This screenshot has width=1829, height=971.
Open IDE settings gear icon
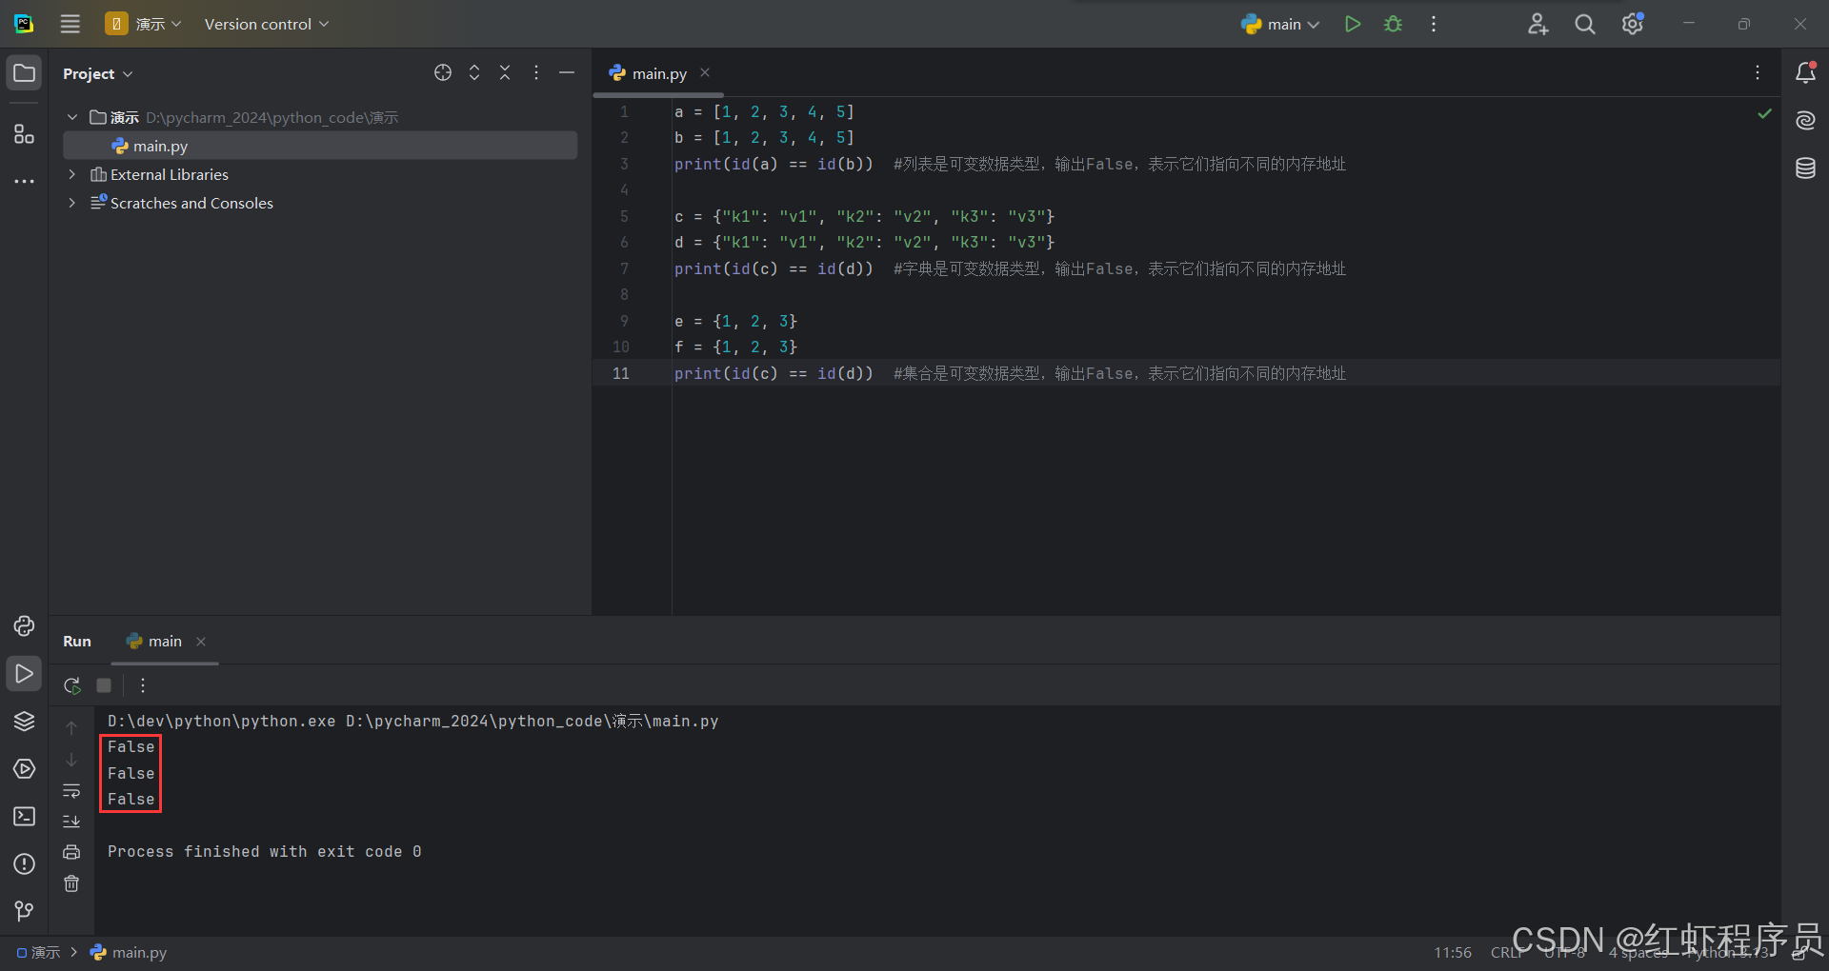1633,24
